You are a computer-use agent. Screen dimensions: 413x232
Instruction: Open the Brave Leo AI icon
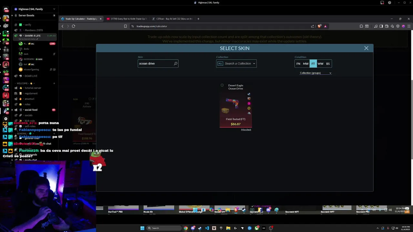392,26
